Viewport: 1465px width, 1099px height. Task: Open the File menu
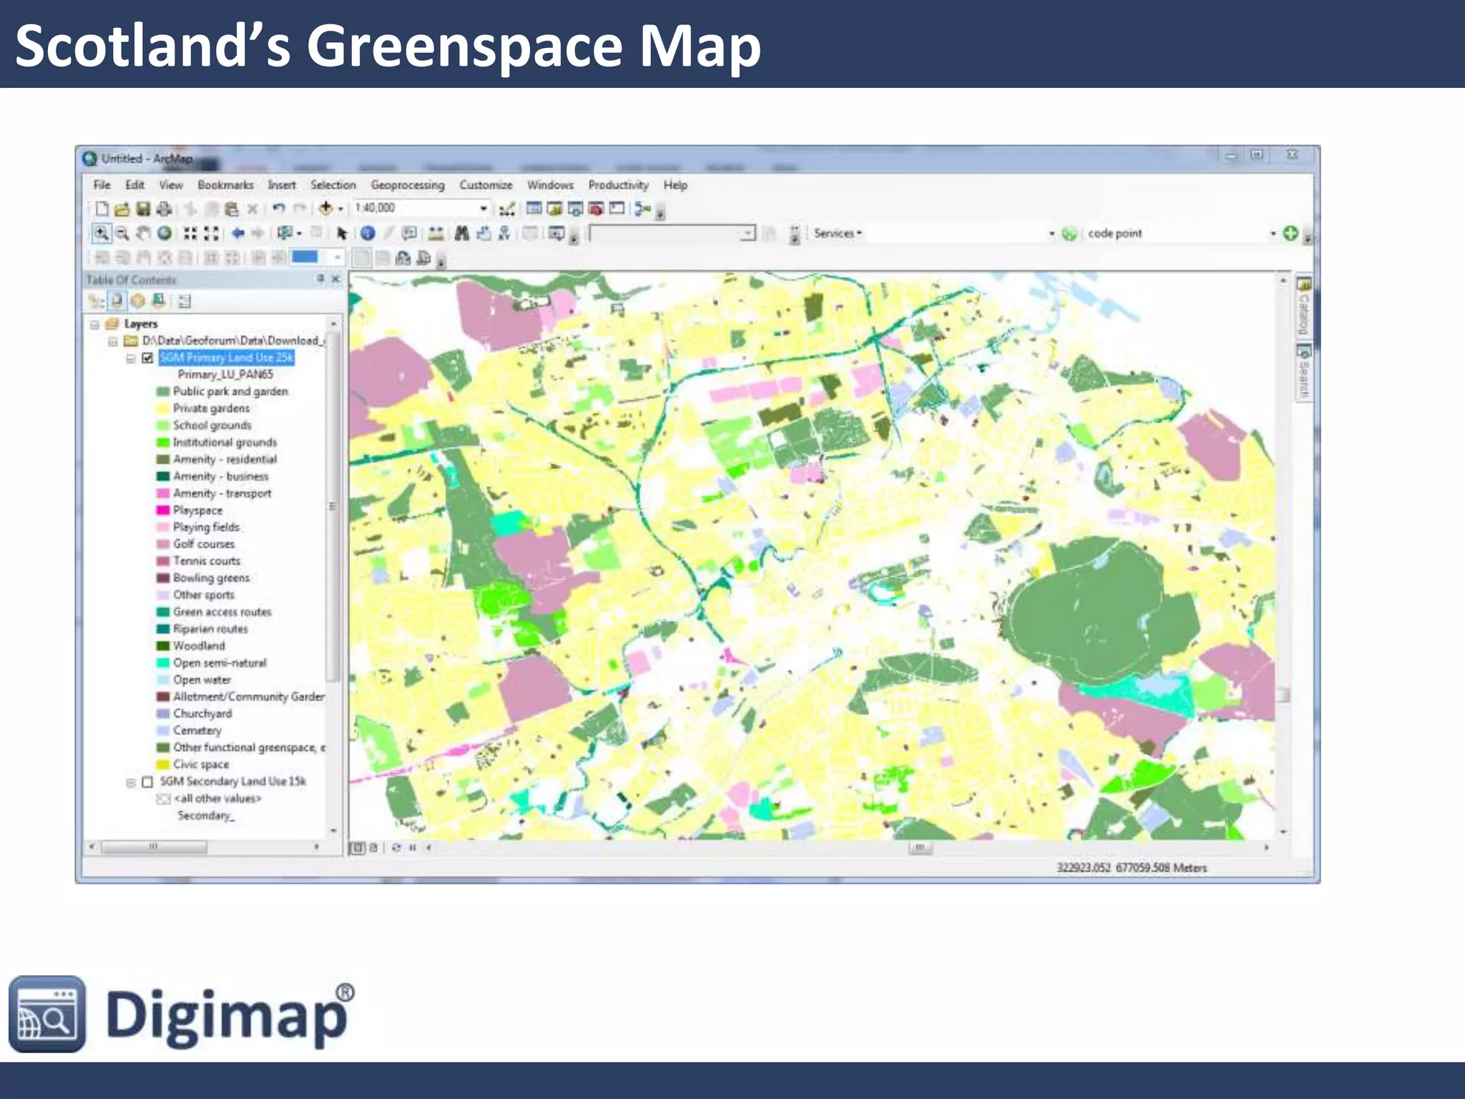point(102,185)
